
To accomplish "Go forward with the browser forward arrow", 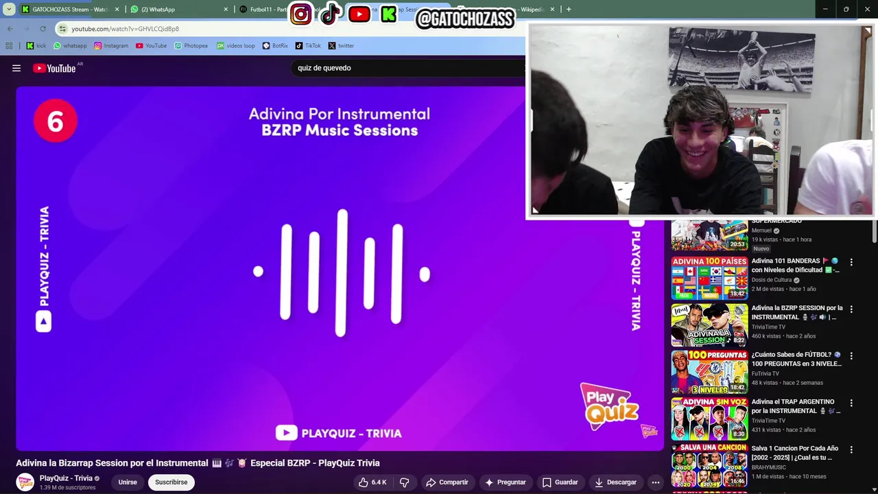I will tap(26, 29).
